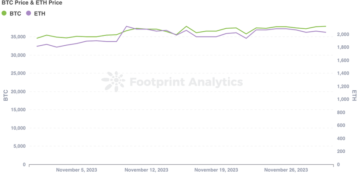Click the 5,000 tick on BTC axis
This screenshot has height=174, width=358.
point(19,146)
